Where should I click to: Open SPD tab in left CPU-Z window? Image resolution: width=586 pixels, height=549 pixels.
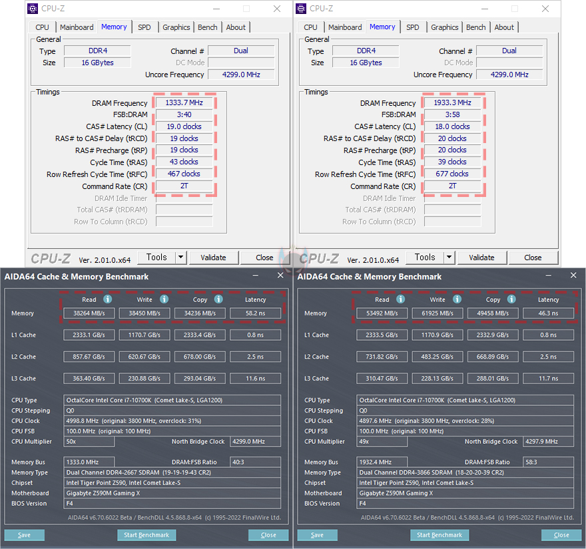pyautogui.click(x=145, y=27)
